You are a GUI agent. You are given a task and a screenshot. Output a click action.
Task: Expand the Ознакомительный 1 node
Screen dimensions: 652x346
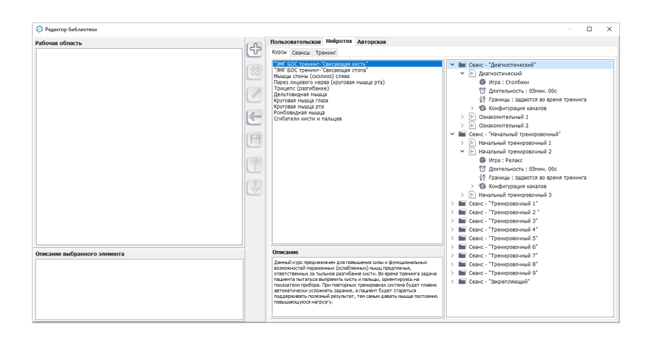462,116
